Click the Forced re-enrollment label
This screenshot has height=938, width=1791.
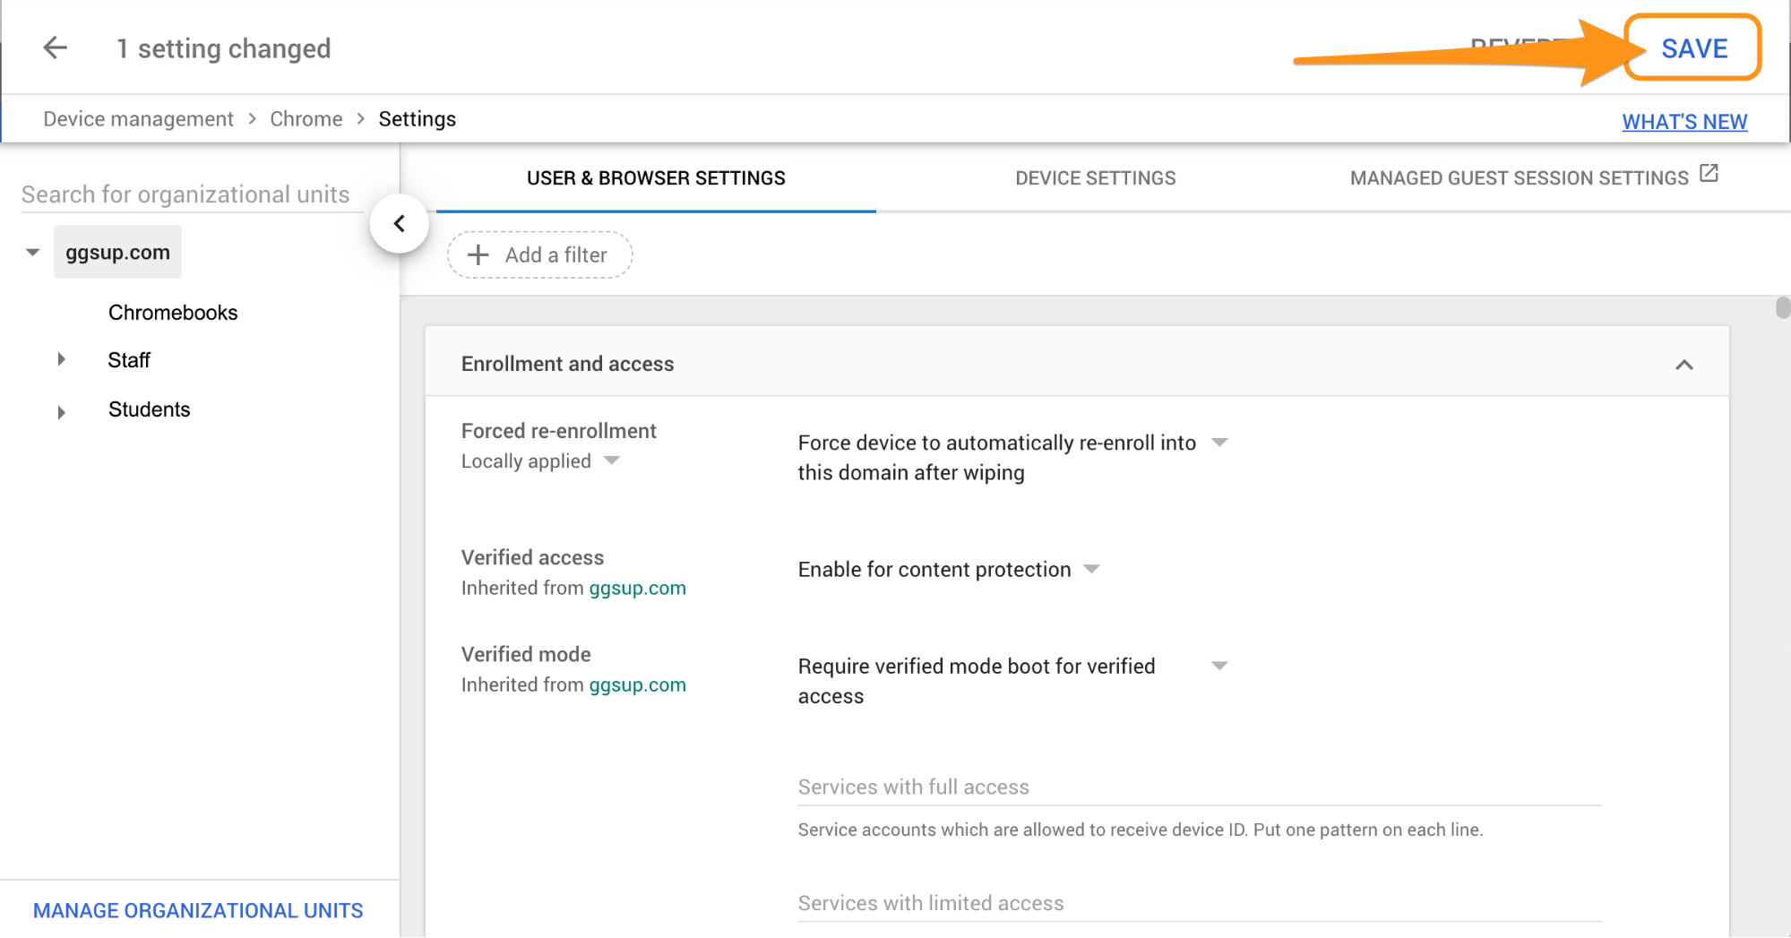coord(559,431)
